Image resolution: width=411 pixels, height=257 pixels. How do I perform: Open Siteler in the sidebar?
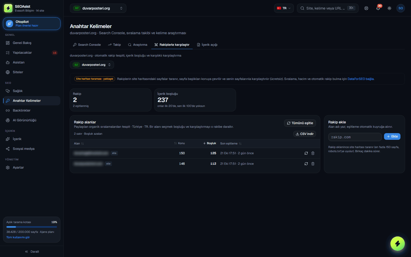pos(32,72)
